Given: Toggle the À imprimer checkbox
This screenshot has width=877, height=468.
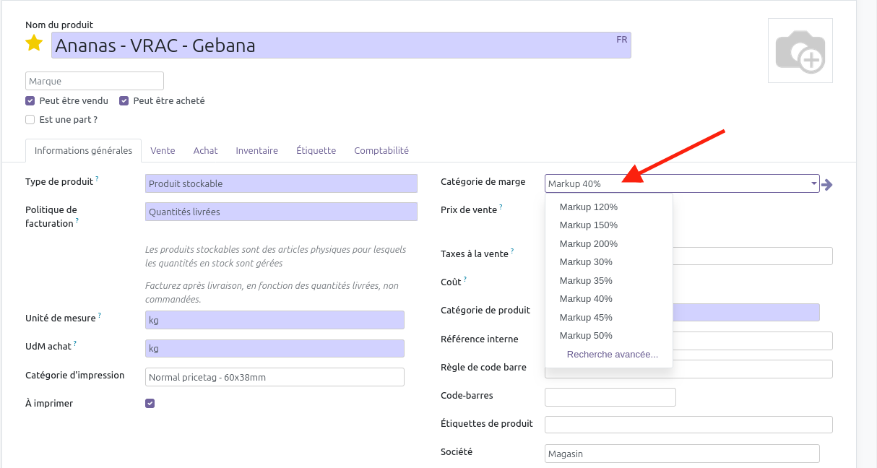Looking at the screenshot, I should [150, 404].
